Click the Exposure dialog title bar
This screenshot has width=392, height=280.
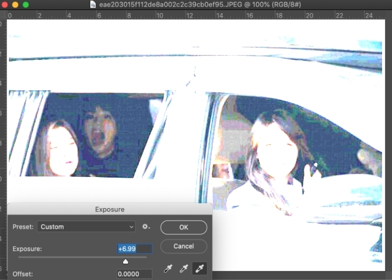tap(109, 209)
